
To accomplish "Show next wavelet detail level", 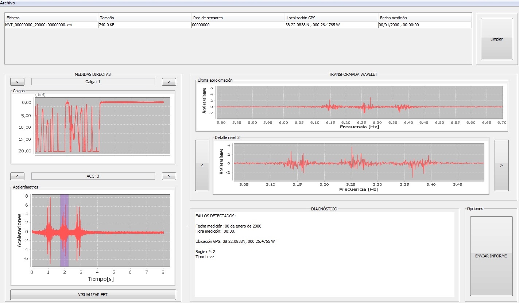I will point(501,165).
